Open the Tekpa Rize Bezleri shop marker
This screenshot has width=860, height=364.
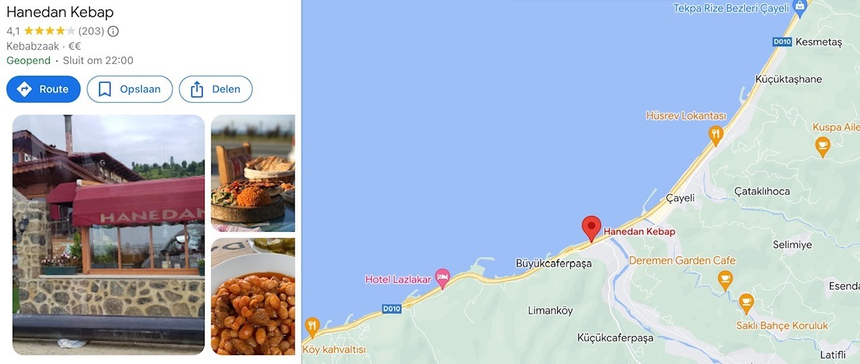(801, 7)
